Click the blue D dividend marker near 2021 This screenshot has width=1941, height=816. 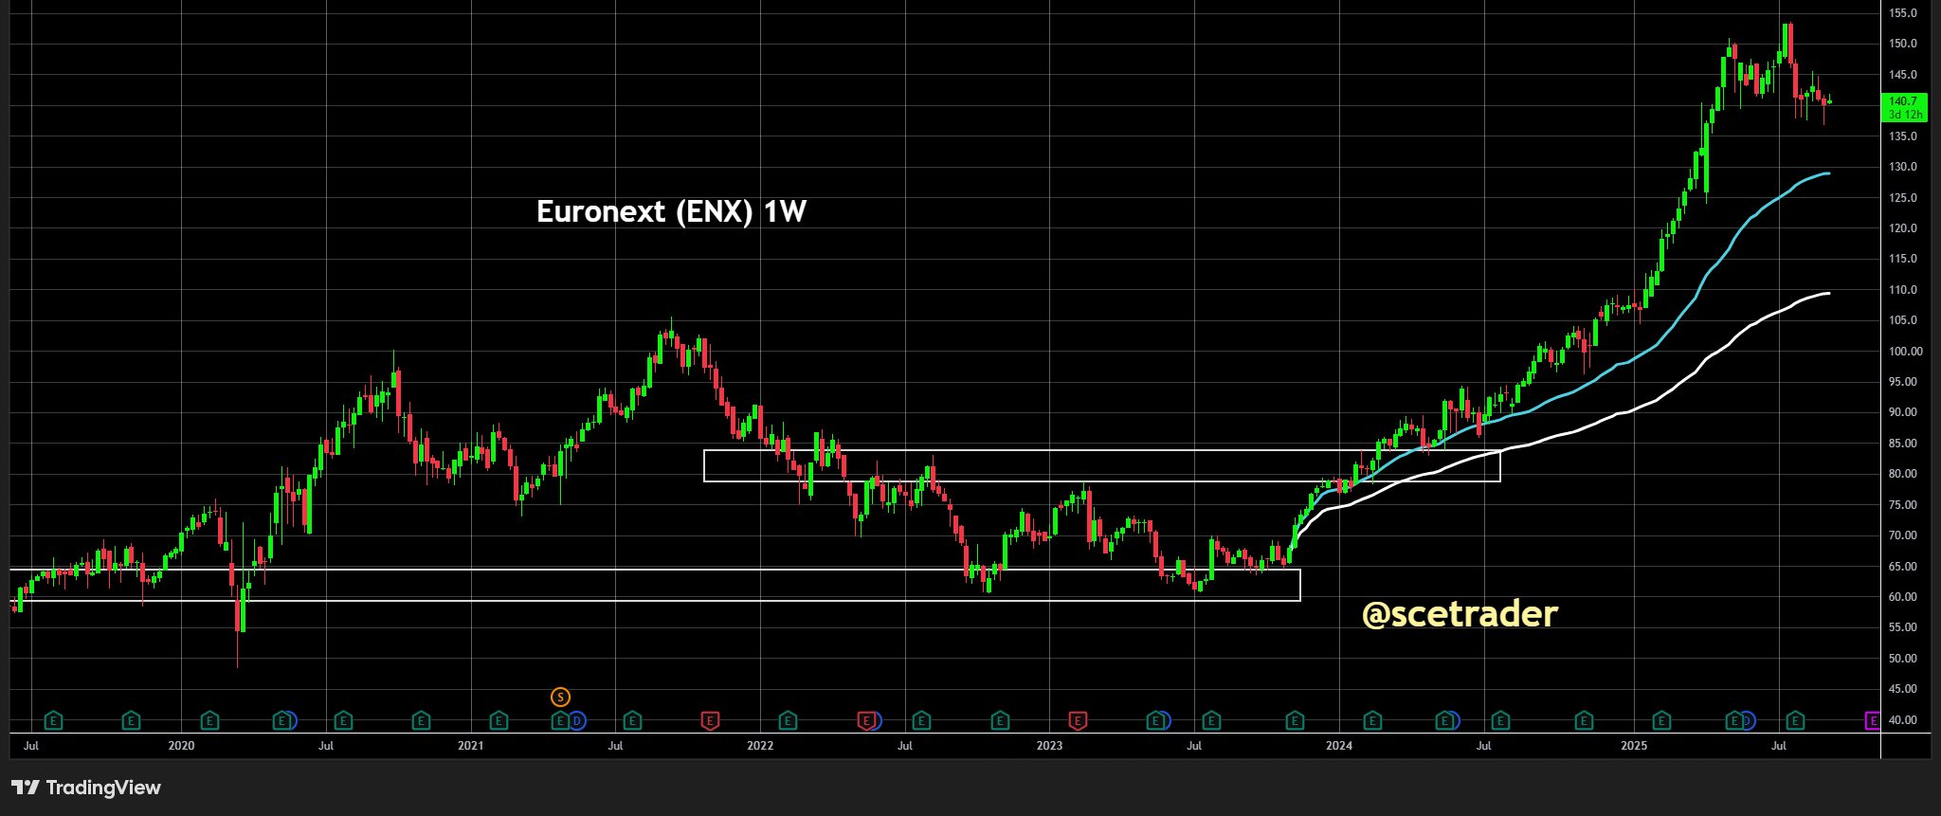tap(577, 721)
